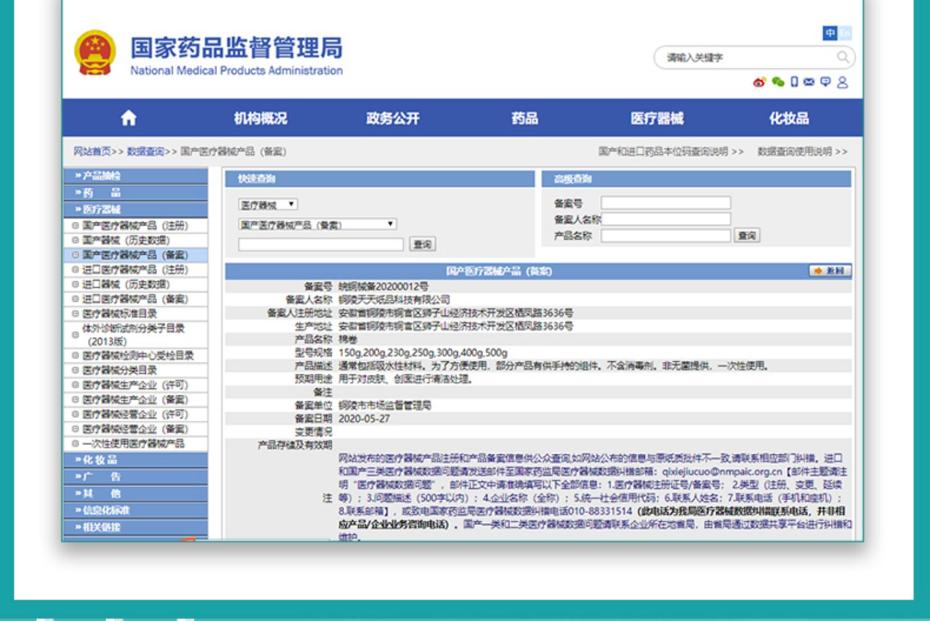
Task: Go to 数据查询 breadcrumb link
Action: (146, 151)
